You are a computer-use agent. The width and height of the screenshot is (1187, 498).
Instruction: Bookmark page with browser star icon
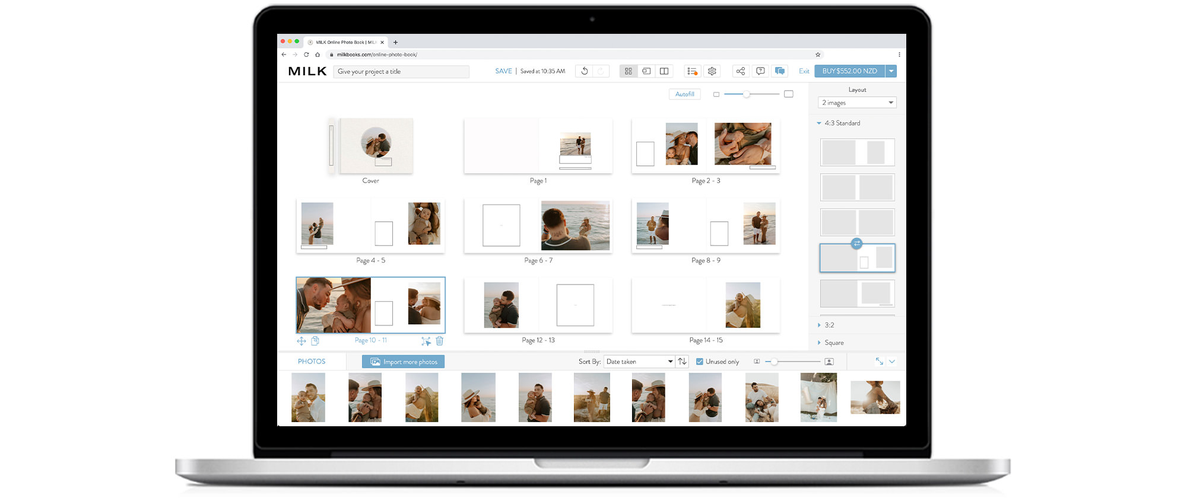(x=818, y=55)
